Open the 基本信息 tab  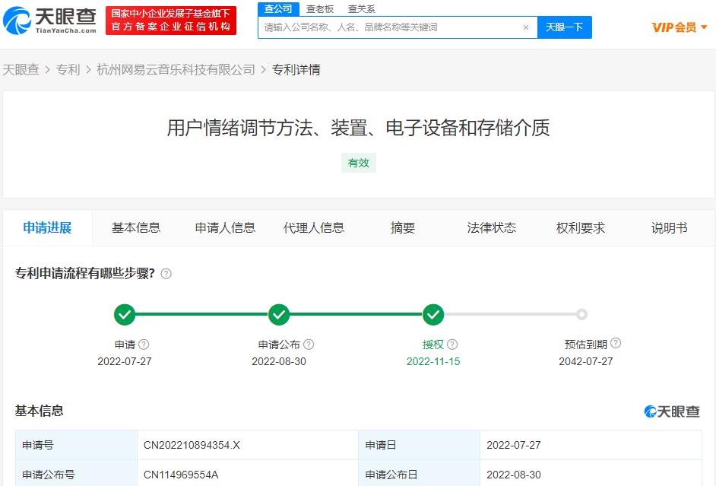tap(136, 227)
